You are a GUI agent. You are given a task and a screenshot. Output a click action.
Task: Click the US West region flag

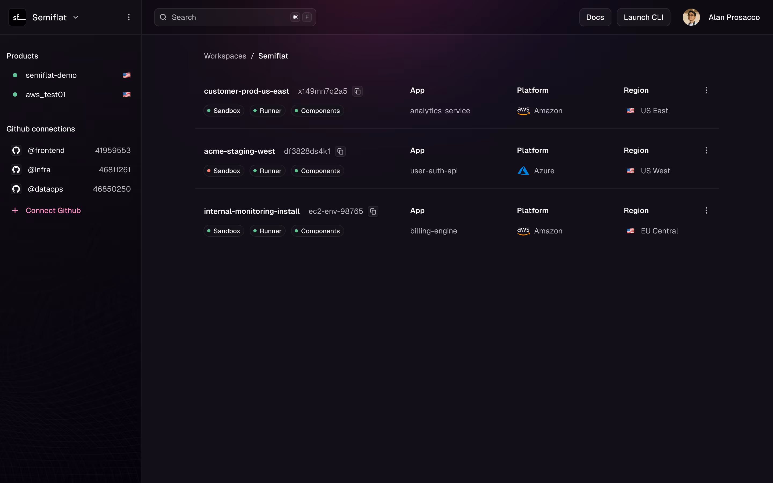(x=630, y=171)
